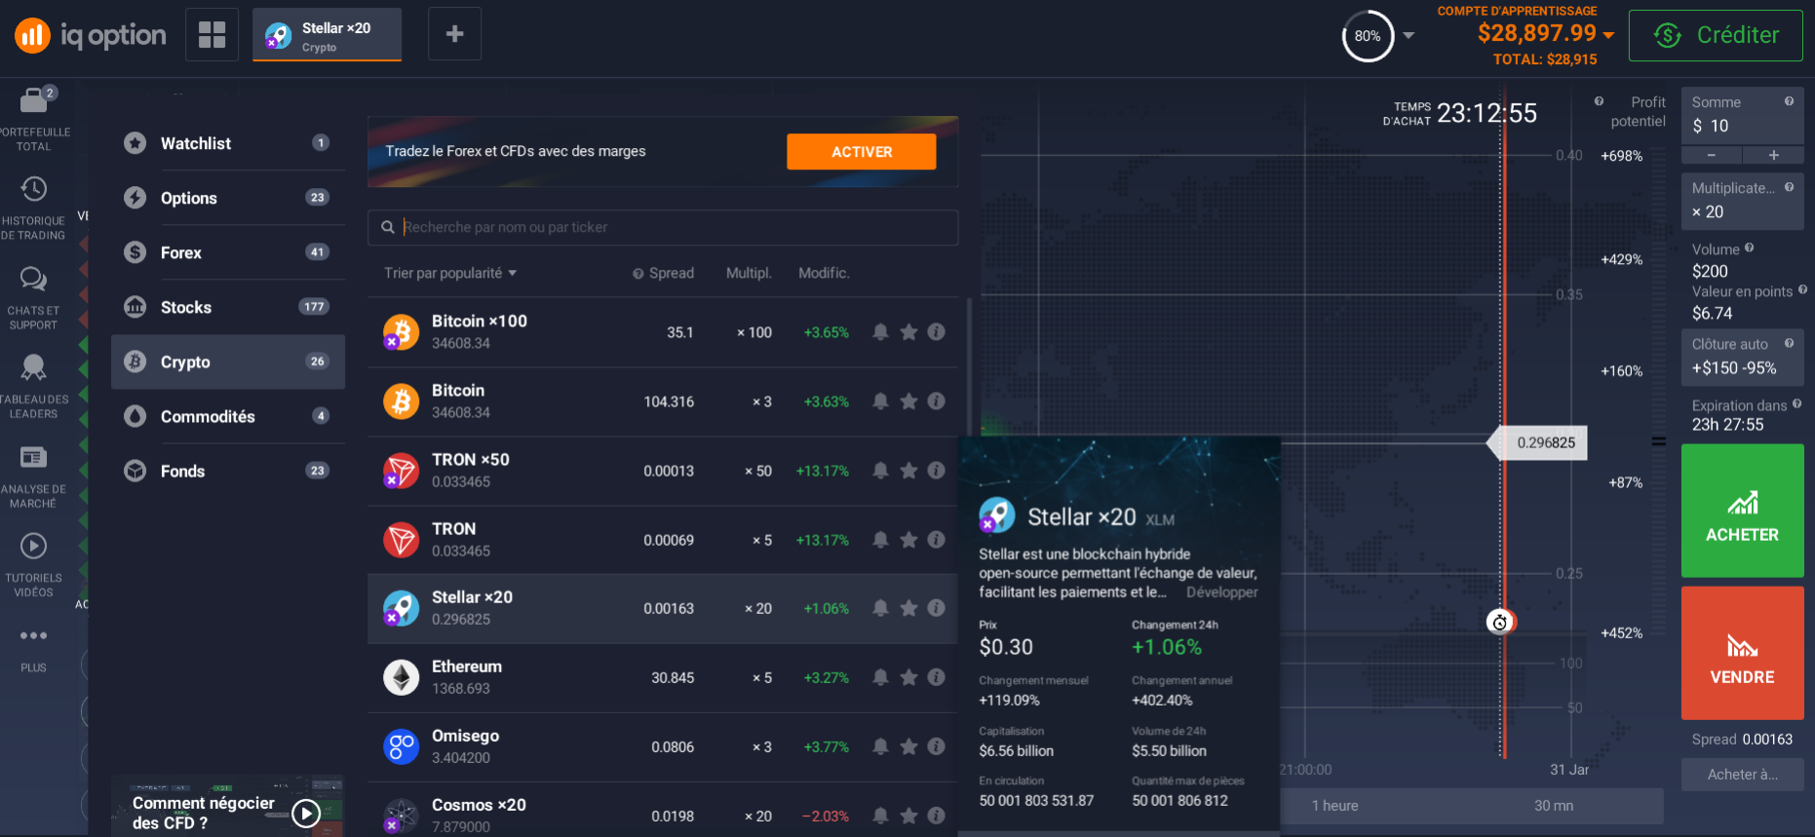Open Analyse de Marché icon
This screenshot has height=837, width=1815.
[x=33, y=457]
